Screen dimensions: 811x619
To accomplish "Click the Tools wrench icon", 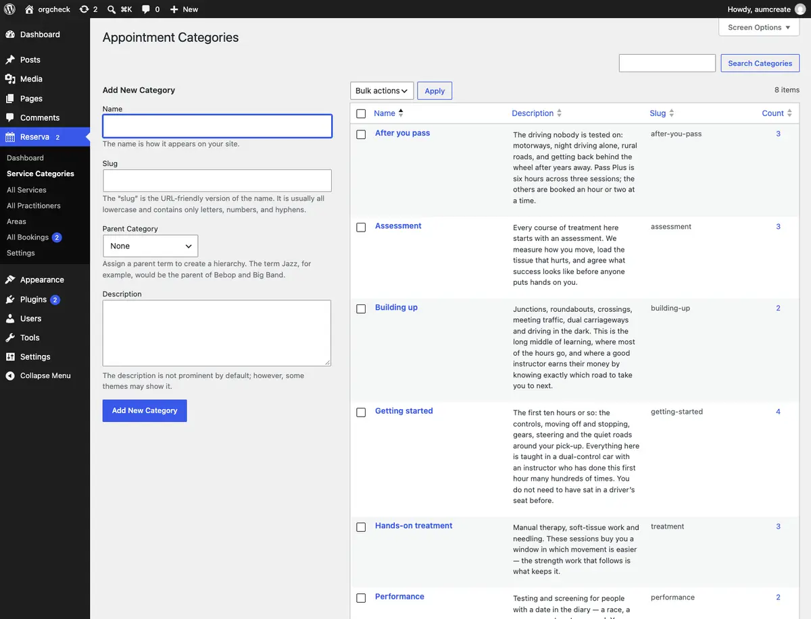I will coord(10,338).
